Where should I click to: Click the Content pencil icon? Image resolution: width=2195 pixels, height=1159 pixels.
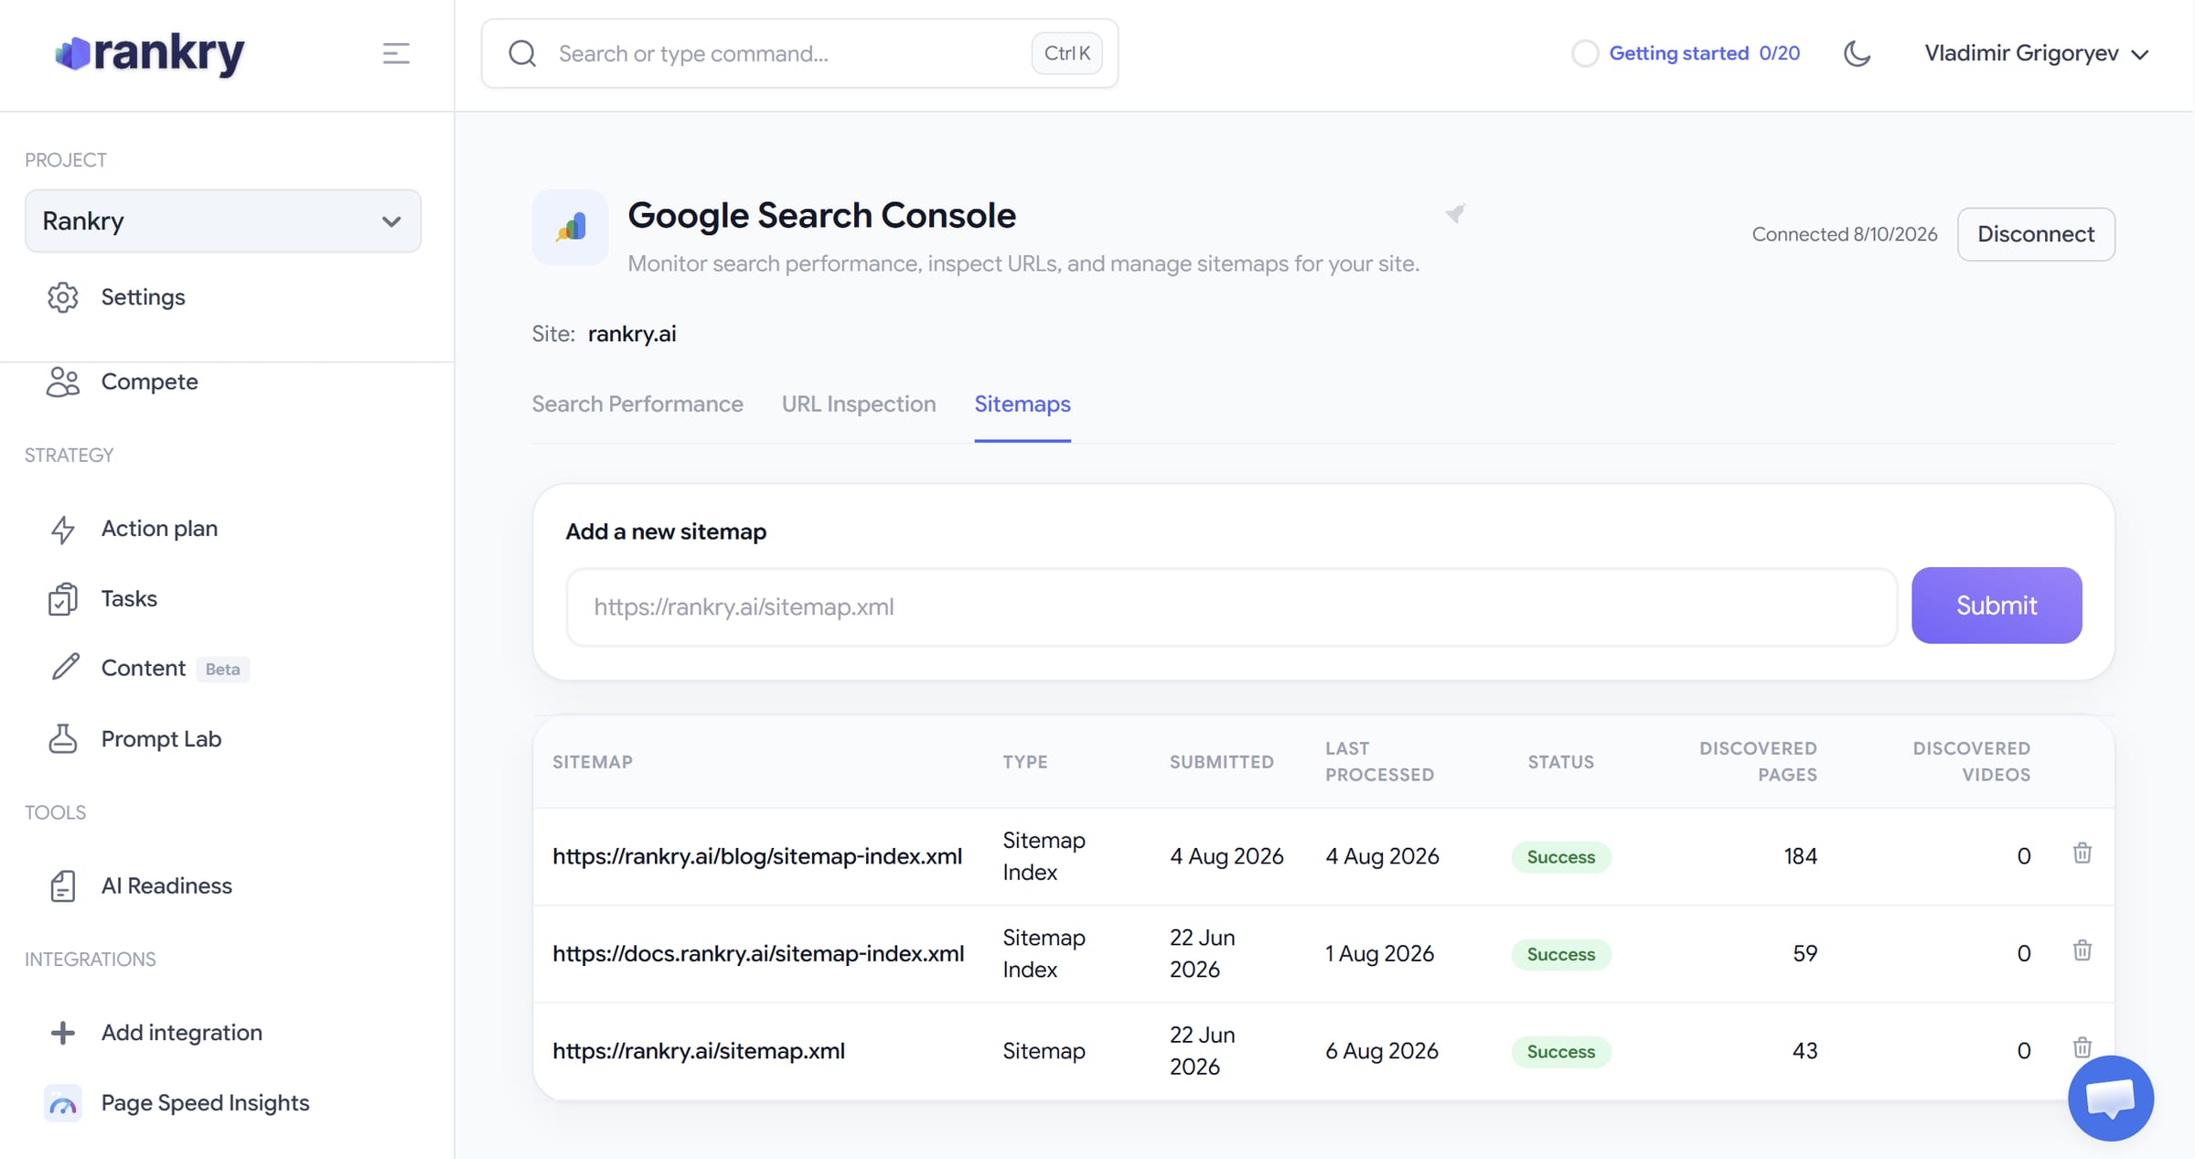point(64,668)
